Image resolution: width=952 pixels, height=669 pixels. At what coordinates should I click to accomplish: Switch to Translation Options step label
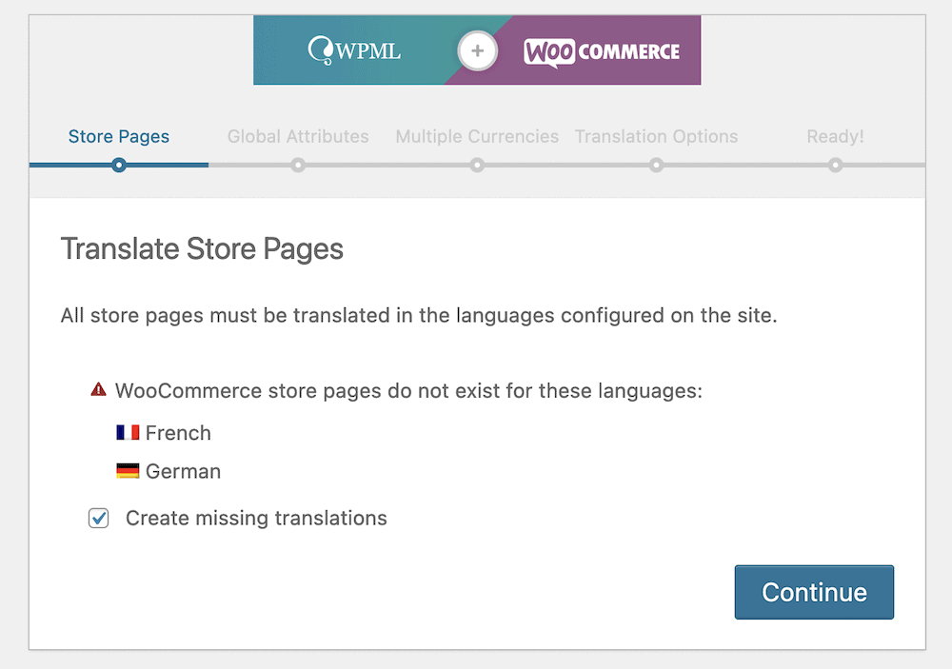pyautogui.click(x=656, y=136)
